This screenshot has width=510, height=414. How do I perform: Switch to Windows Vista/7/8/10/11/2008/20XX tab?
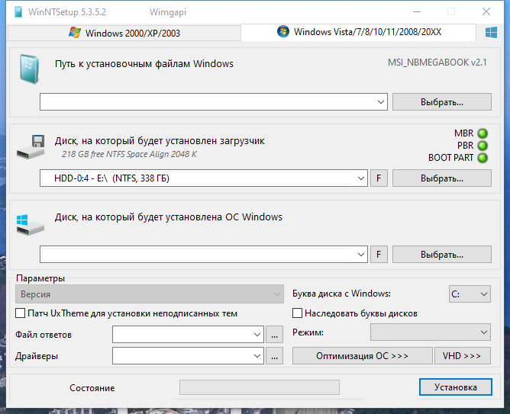(358, 32)
